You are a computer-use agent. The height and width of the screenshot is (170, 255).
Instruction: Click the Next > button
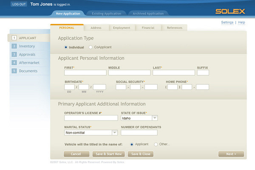pos(231,154)
